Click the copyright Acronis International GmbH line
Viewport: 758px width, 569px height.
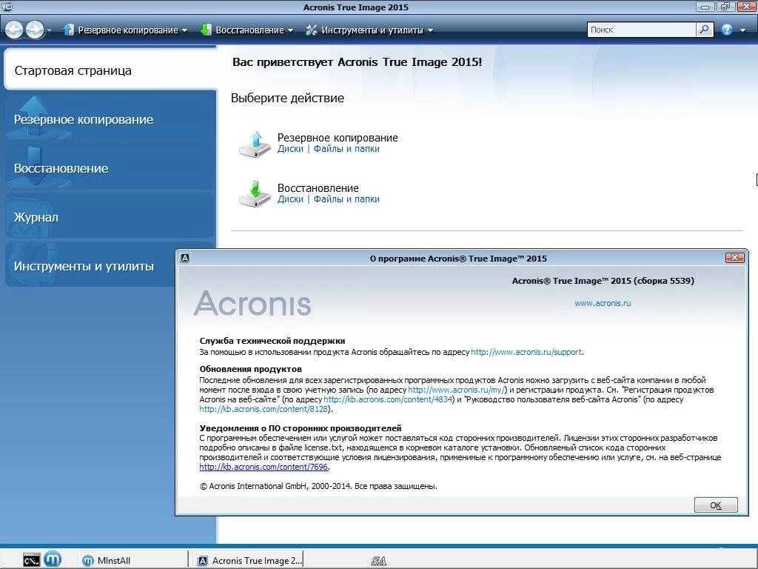(318, 486)
